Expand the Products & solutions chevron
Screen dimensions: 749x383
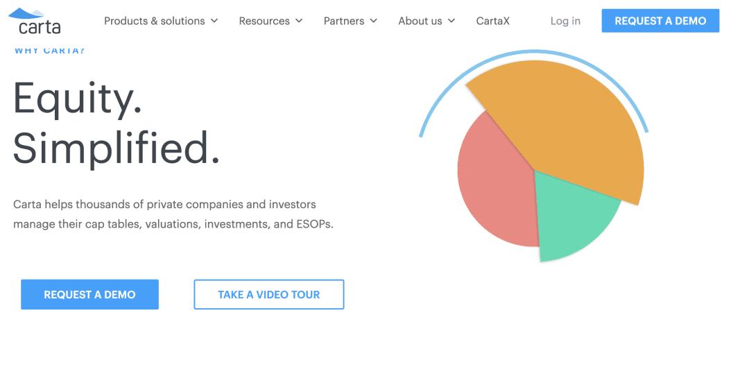tap(214, 21)
